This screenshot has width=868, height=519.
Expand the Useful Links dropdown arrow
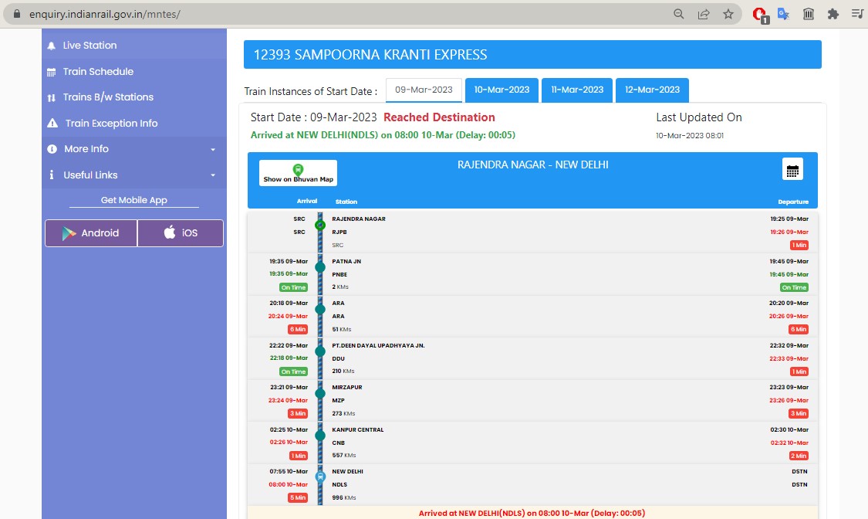tap(213, 175)
